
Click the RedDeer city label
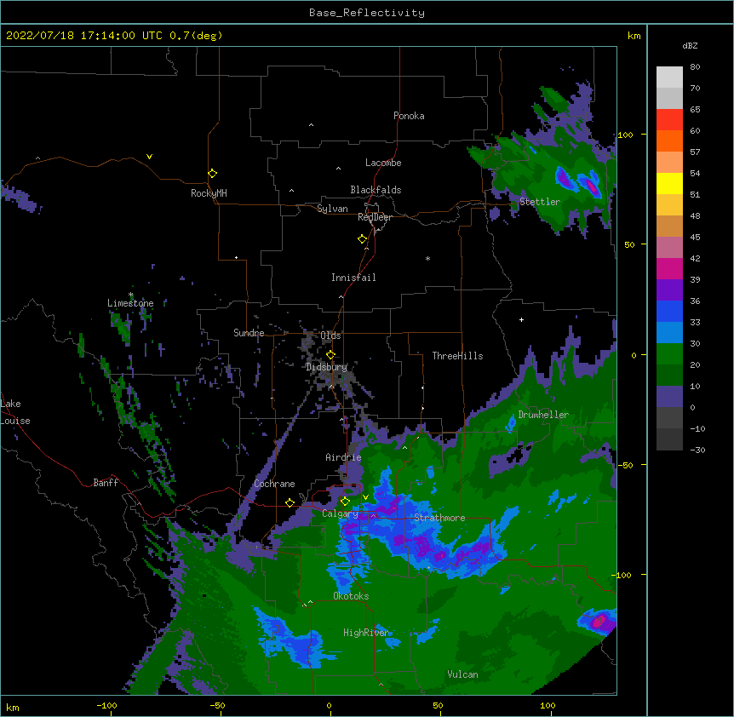pos(375,217)
